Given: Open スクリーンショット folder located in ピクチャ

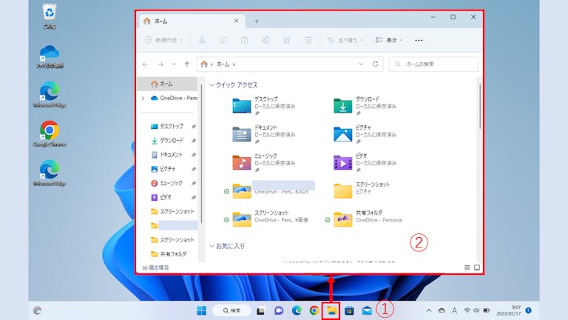Looking at the screenshot, I should click(x=362, y=191).
